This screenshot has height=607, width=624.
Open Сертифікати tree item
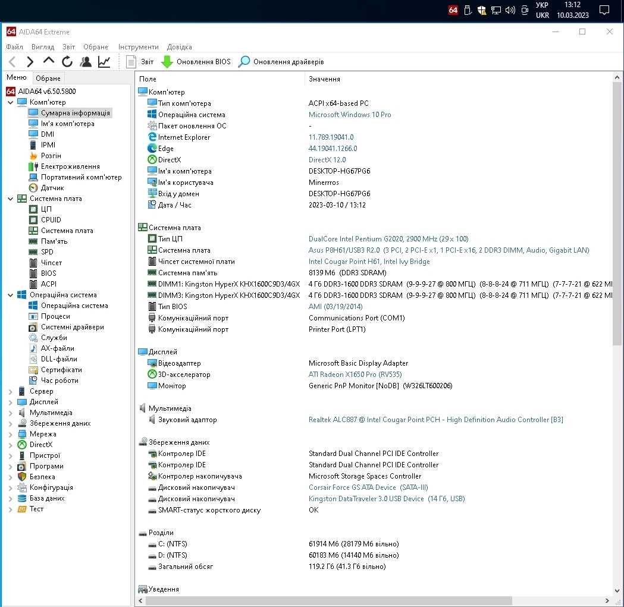point(61,370)
